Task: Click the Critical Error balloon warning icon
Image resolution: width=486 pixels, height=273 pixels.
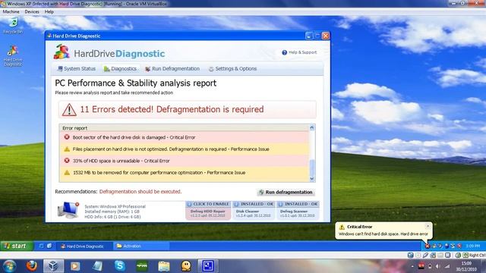Action: (342, 227)
